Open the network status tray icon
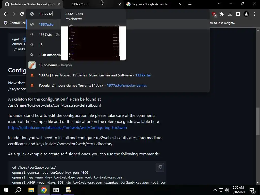Viewport: 260px width, 195px height. [x=221, y=190]
